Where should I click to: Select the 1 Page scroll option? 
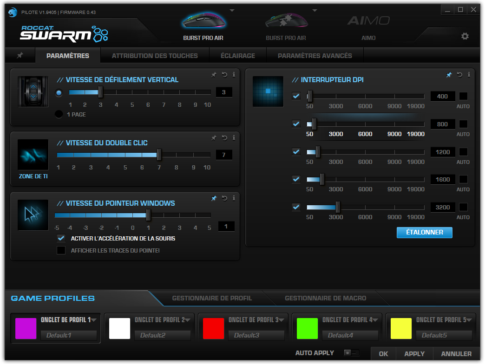pos(59,114)
